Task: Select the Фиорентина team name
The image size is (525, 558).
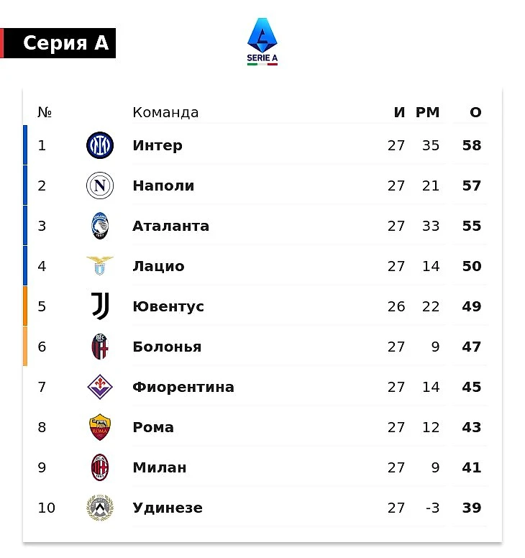Action: [x=183, y=387]
